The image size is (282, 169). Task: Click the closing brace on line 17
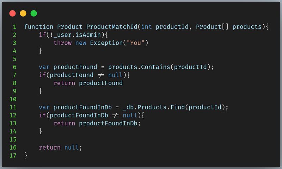pyautogui.click(x=26, y=155)
